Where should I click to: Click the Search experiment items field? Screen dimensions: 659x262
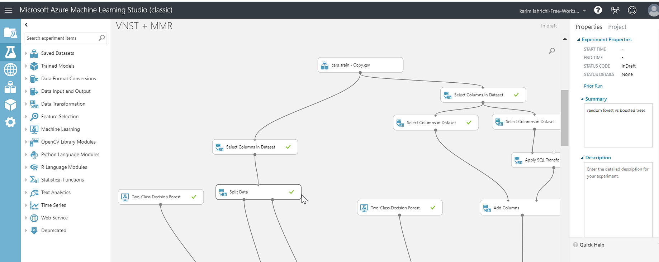(x=62, y=38)
